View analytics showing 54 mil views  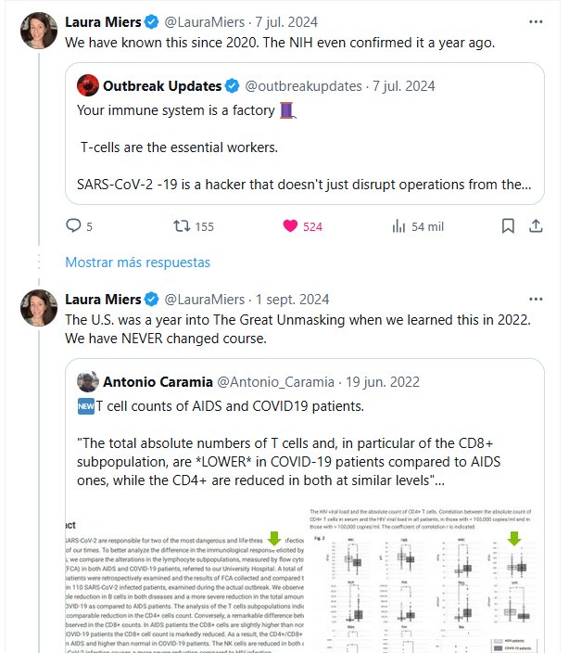[x=400, y=225]
